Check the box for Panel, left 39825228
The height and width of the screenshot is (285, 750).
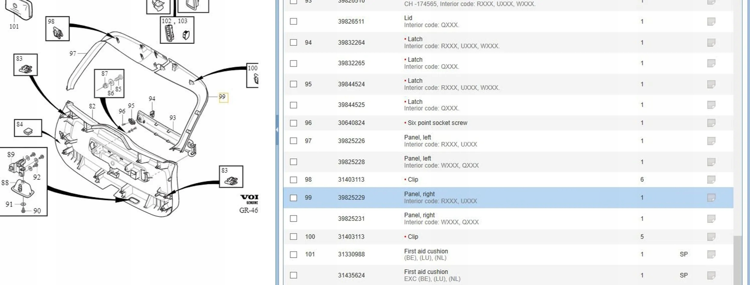click(293, 162)
